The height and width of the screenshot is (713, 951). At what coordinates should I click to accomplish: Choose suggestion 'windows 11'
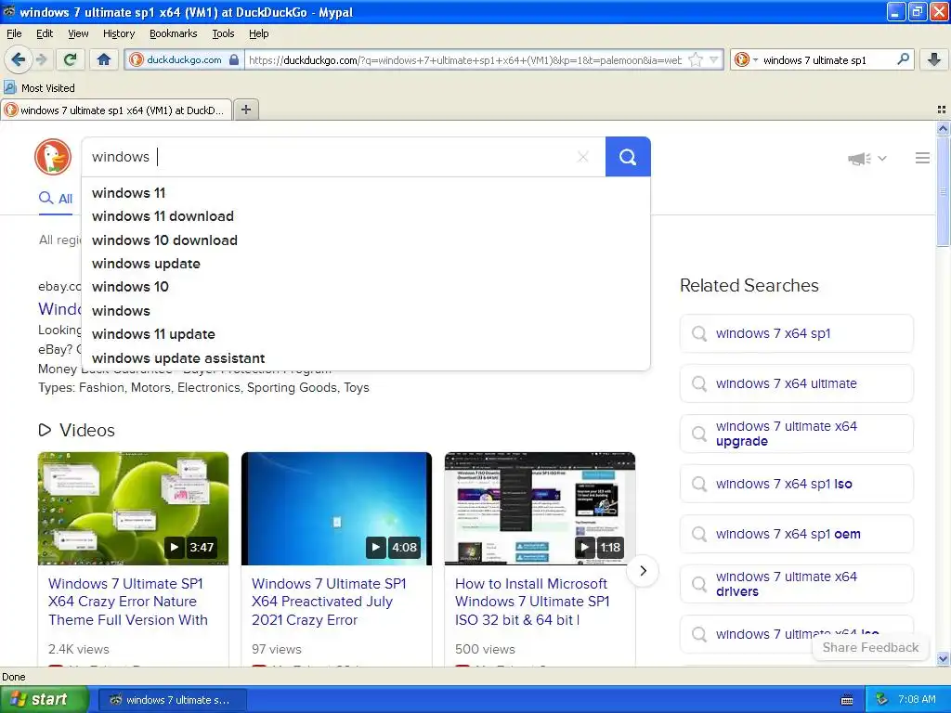(366, 193)
